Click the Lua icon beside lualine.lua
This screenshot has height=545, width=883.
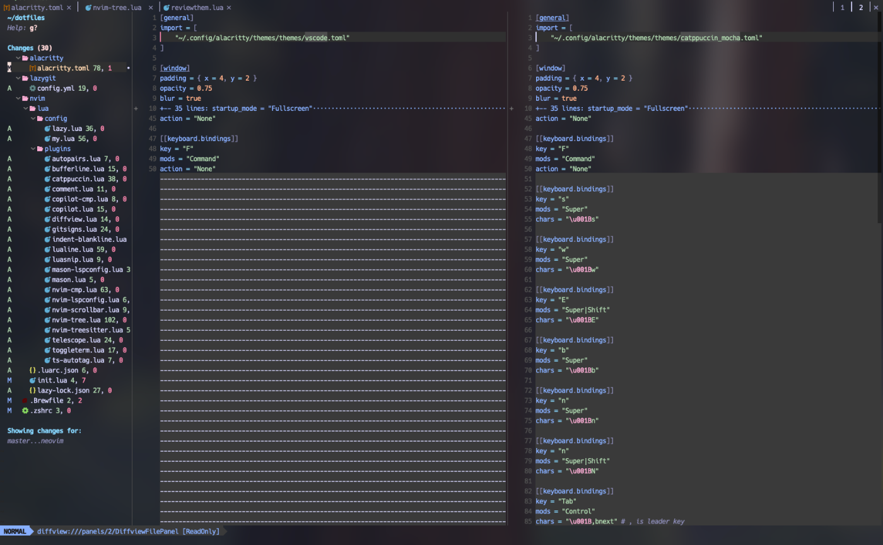click(47, 250)
